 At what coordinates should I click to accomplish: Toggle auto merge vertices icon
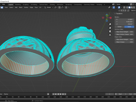(x=128, y=10)
